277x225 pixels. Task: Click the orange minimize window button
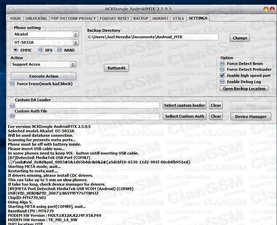(x=266, y=9)
